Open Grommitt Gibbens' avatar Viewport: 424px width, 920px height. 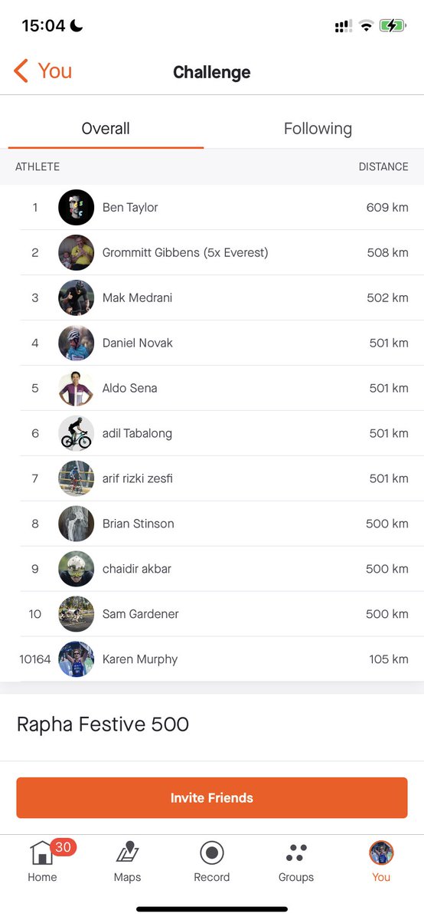tap(77, 253)
